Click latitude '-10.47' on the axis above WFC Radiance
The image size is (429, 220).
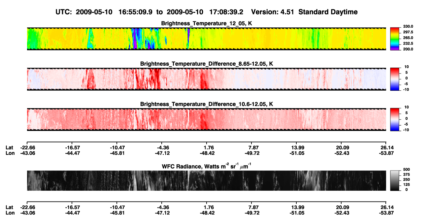[x=117, y=147]
